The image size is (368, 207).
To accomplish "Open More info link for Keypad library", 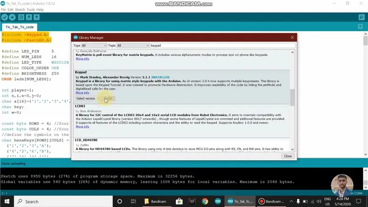I will point(82,93).
